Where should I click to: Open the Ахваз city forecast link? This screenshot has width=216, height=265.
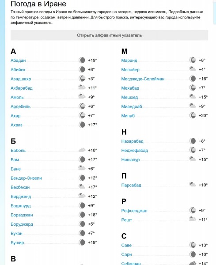[x=16, y=125]
